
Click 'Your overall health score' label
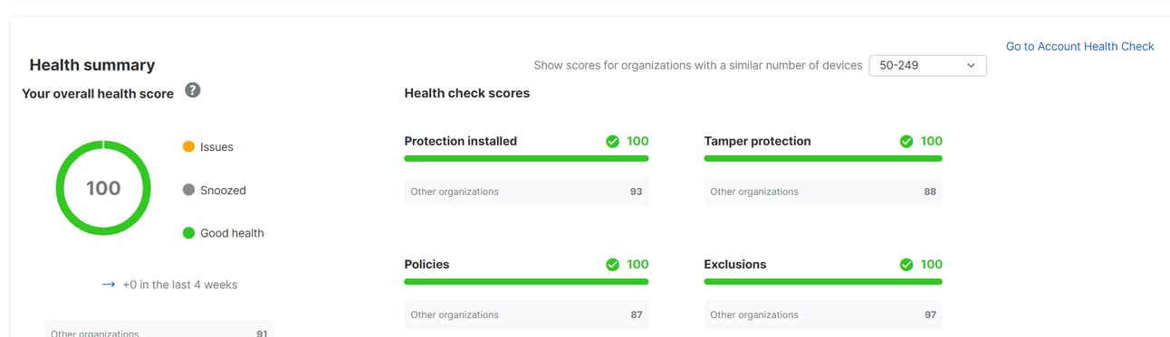point(98,93)
